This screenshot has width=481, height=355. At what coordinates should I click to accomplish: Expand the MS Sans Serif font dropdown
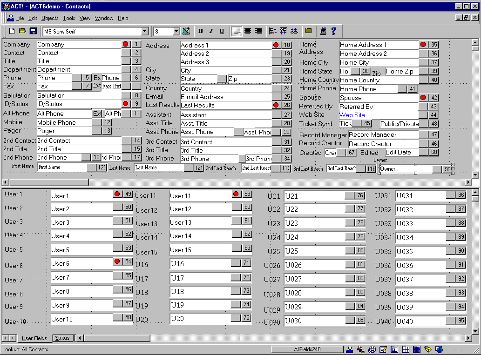144,31
